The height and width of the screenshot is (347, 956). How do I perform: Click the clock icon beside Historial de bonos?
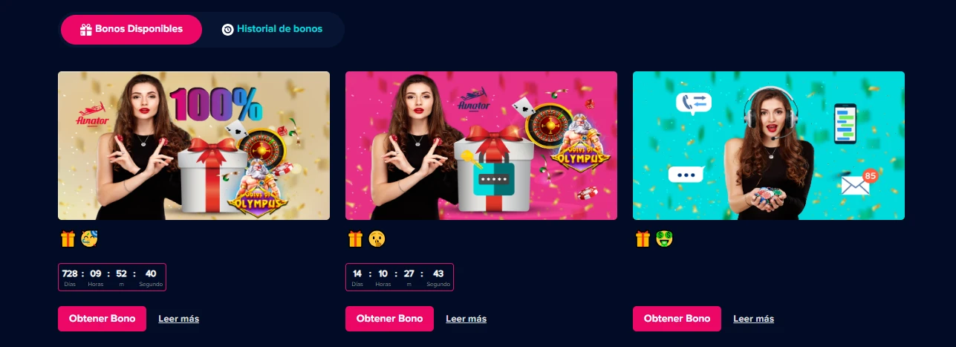click(228, 30)
